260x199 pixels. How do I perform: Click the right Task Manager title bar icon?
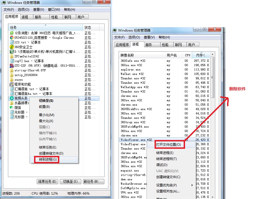tap(114, 30)
